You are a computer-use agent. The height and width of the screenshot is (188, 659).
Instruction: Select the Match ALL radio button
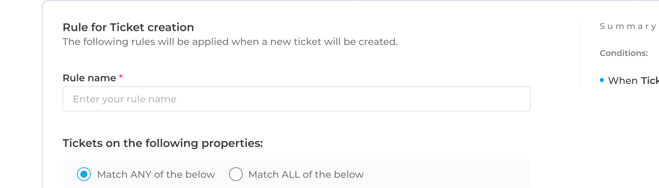click(236, 174)
